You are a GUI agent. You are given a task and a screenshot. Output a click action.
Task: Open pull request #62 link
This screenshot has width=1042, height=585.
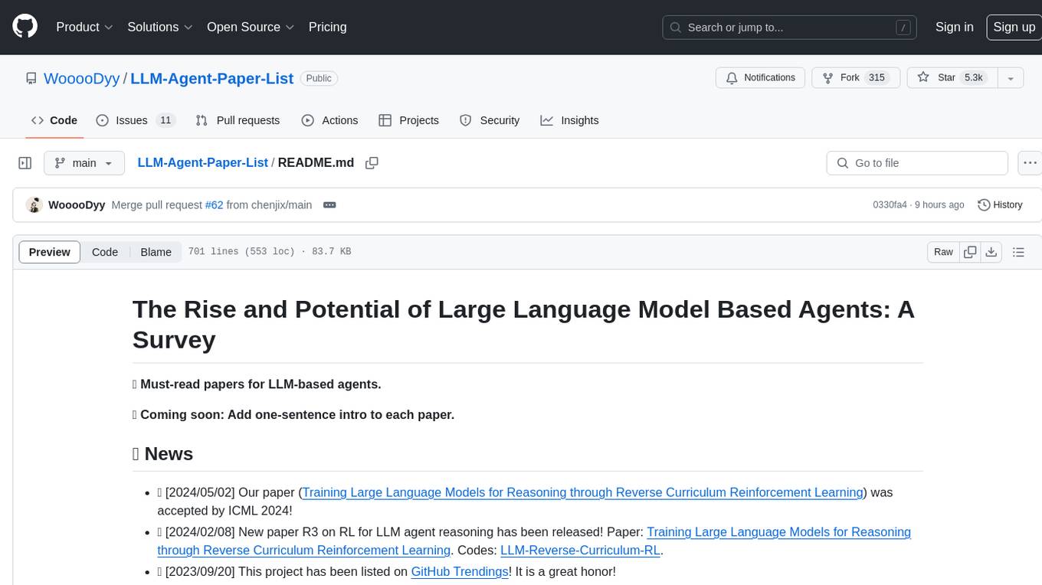tap(214, 205)
